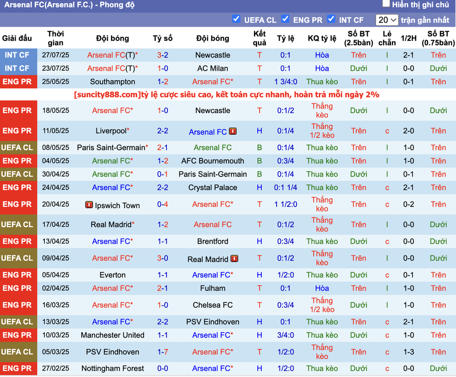Open the 1-0 score versus AC Milan
The width and height of the screenshot is (456, 377).
click(162, 68)
